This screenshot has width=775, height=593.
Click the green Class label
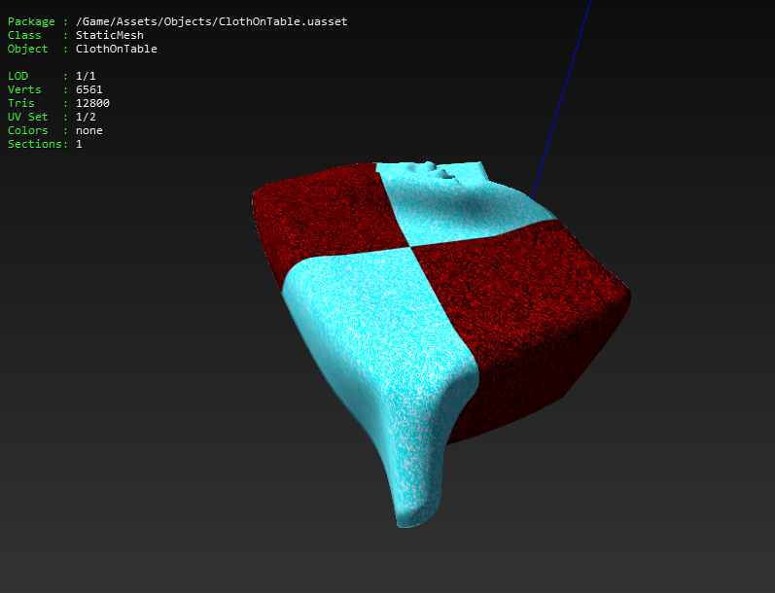[x=24, y=35]
